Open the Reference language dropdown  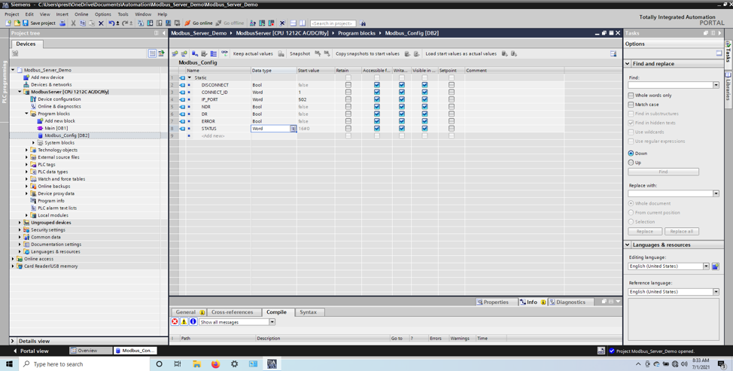716,292
